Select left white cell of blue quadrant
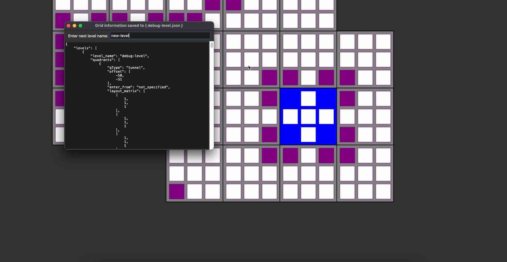Screen dimensions: 507x262 (290, 116)
